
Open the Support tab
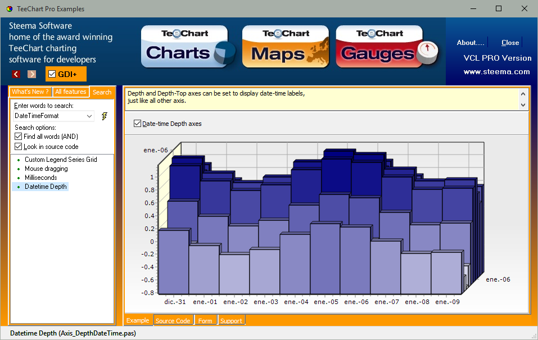(231, 320)
